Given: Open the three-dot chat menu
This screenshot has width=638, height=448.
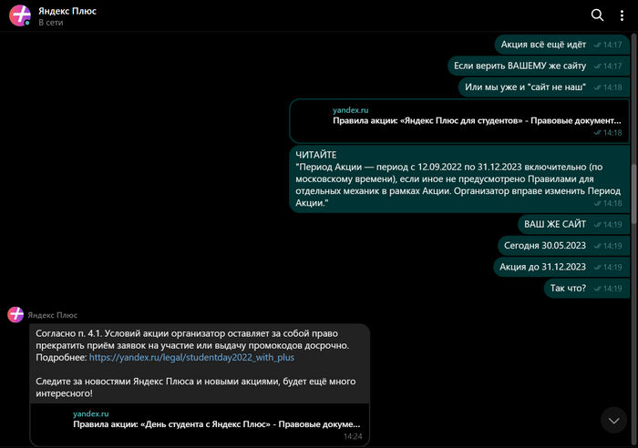Looking at the screenshot, I should tap(622, 15).
